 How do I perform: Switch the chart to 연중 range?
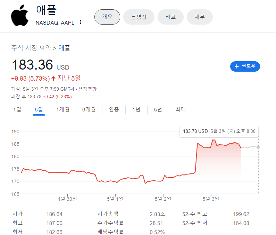(x=114, y=109)
